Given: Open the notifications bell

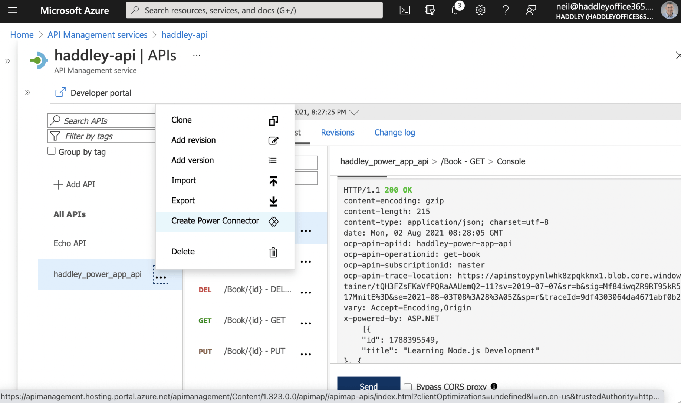Looking at the screenshot, I should pyautogui.click(x=455, y=10).
